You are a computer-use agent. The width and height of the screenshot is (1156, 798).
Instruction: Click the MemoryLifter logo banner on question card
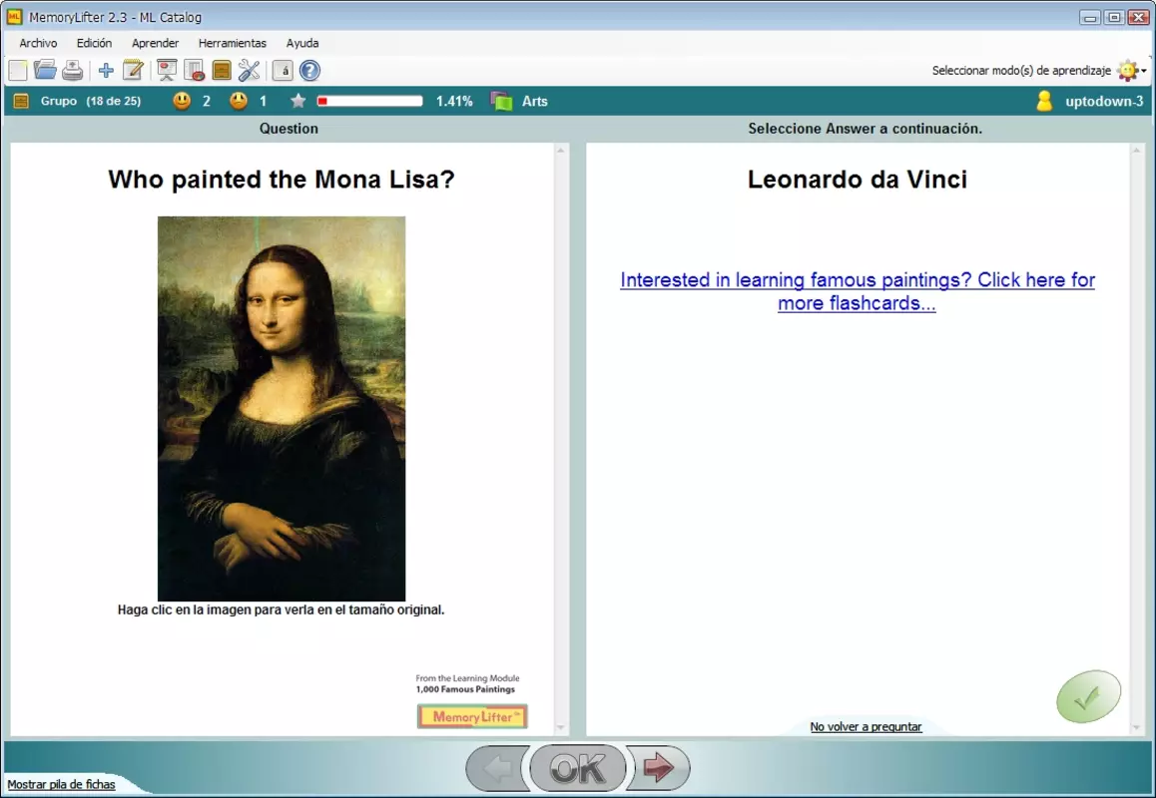point(472,716)
